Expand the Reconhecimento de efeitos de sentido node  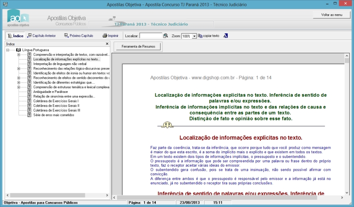pos(19,77)
